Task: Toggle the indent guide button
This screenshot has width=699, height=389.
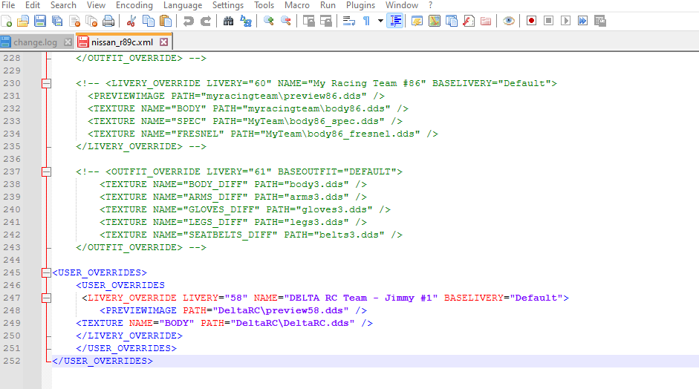Action: 395,21
